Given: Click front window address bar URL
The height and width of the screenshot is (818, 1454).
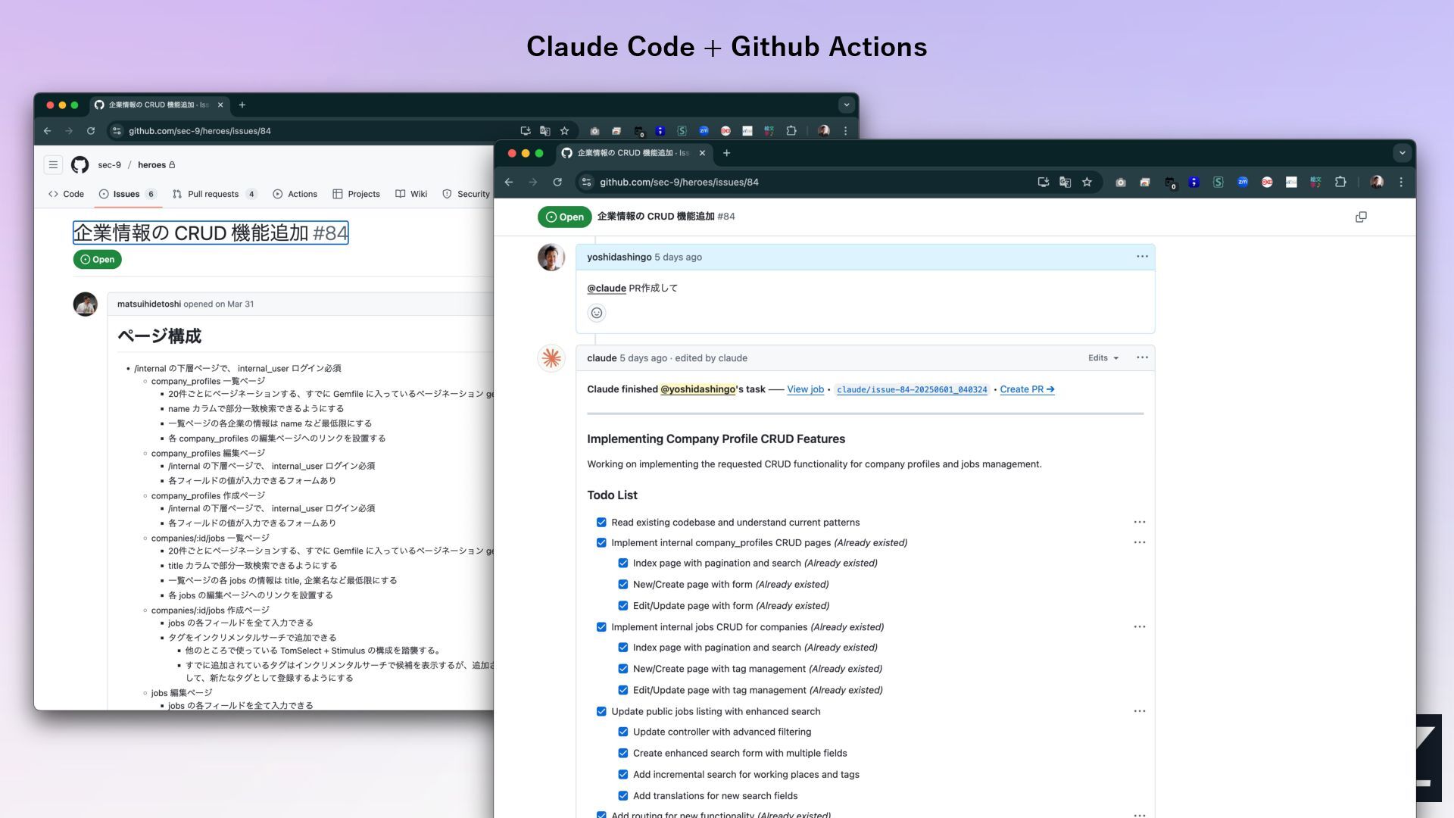Looking at the screenshot, I should (x=679, y=183).
